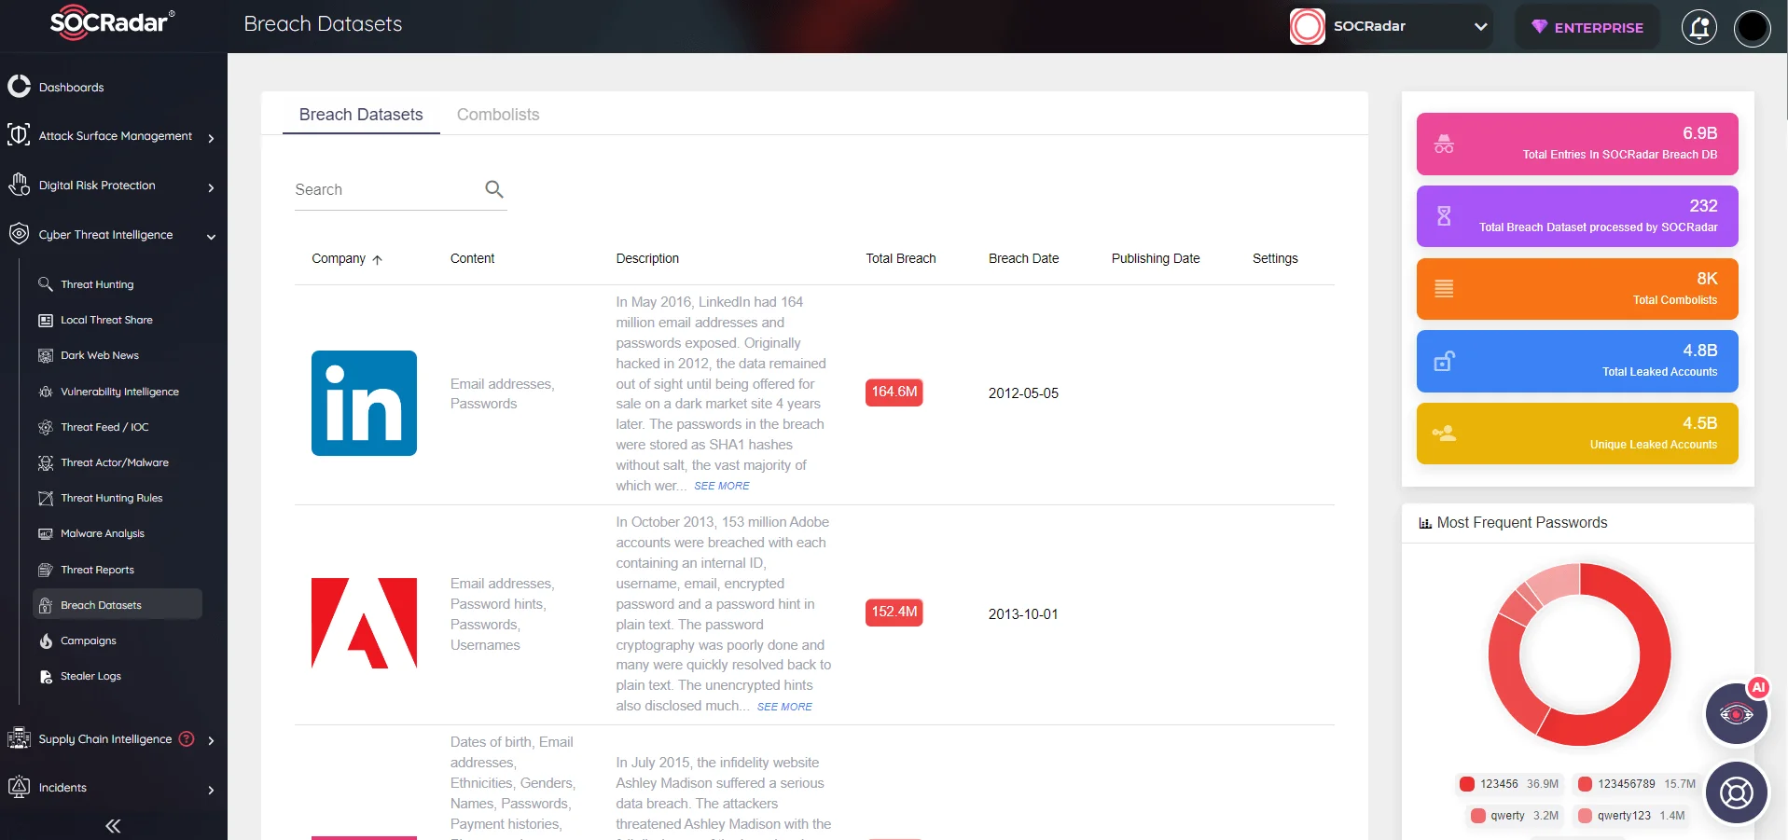Toggle the 123456 password legend entry

point(1509,784)
